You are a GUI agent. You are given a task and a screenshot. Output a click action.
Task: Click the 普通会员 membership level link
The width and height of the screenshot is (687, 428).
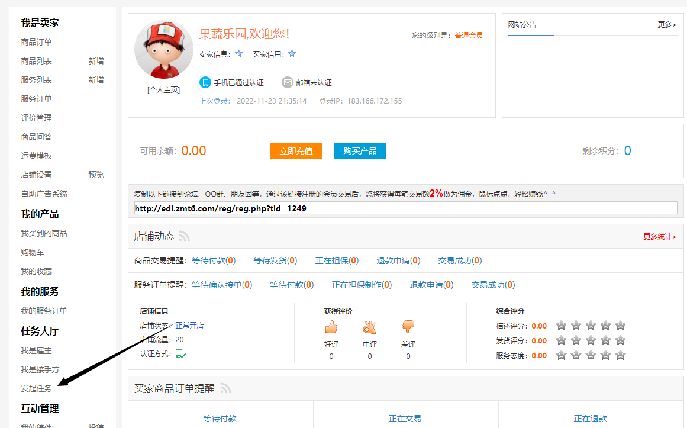469,35
